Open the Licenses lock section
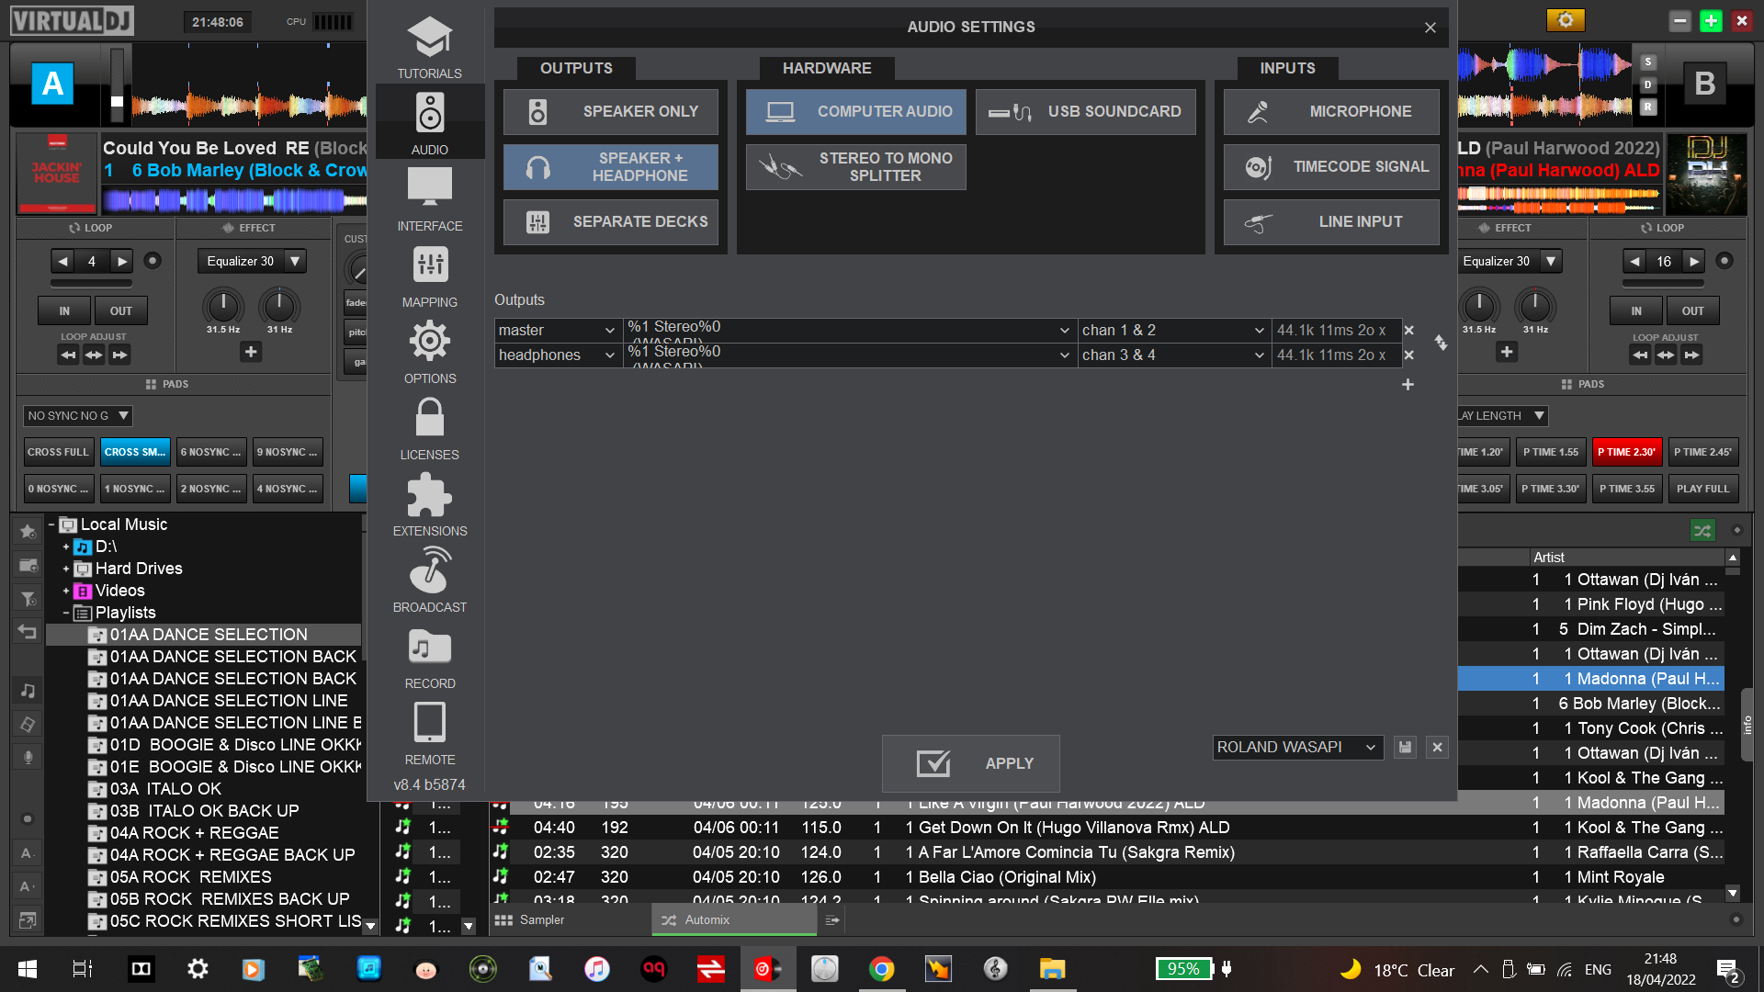 (429, 428)
